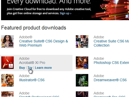Open the Acrobat XI Pro title link

coord(32,63)
